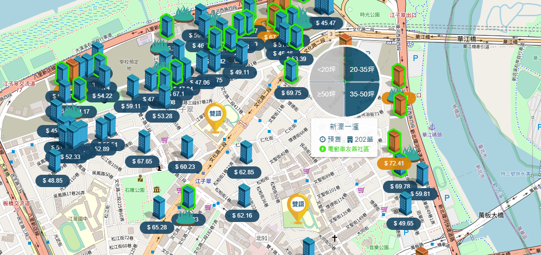Click the building count icon beside 202筆

click(x=350, y=139)
